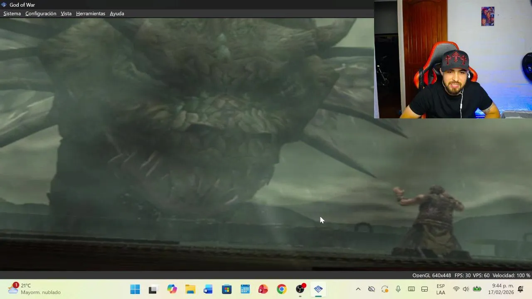The width and height of the screenshot is (532, 299).
Task: Click the PCSX2 icon in title bar
Action: pyautogui.click(x=4, y=5)
